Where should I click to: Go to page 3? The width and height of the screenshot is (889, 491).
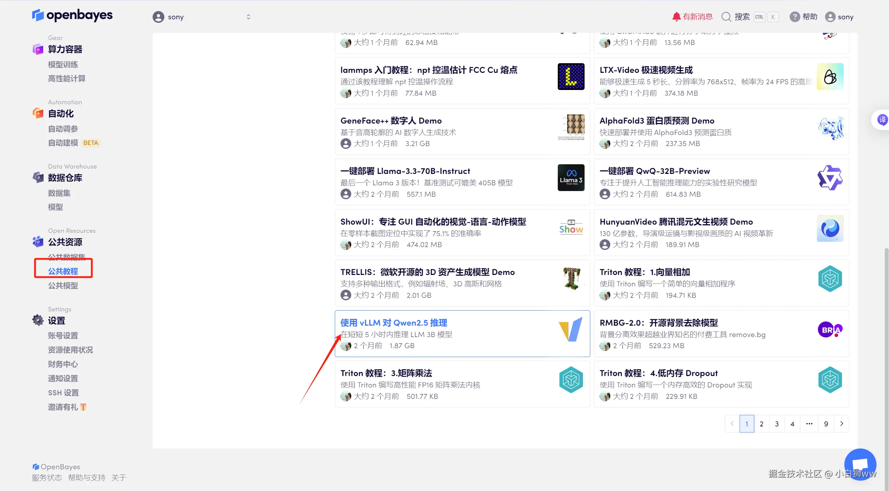pyautogui.click(x=777, y=424)
